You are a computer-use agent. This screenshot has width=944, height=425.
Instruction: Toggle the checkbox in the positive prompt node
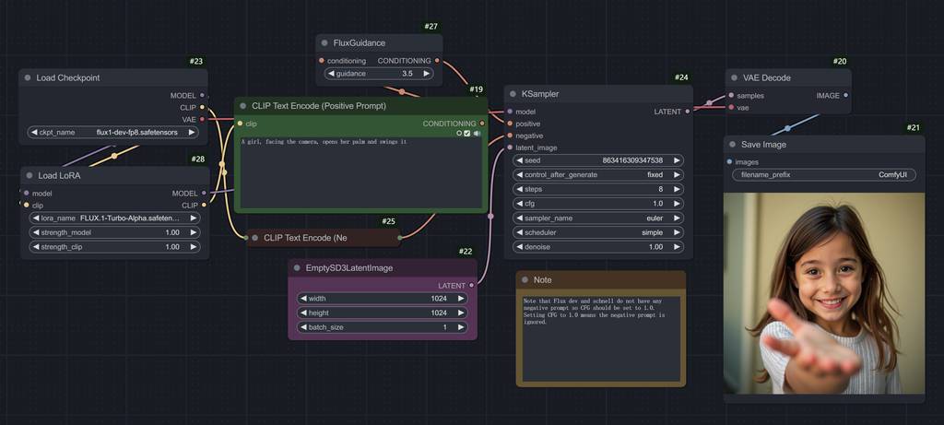[x=467, y=134]
